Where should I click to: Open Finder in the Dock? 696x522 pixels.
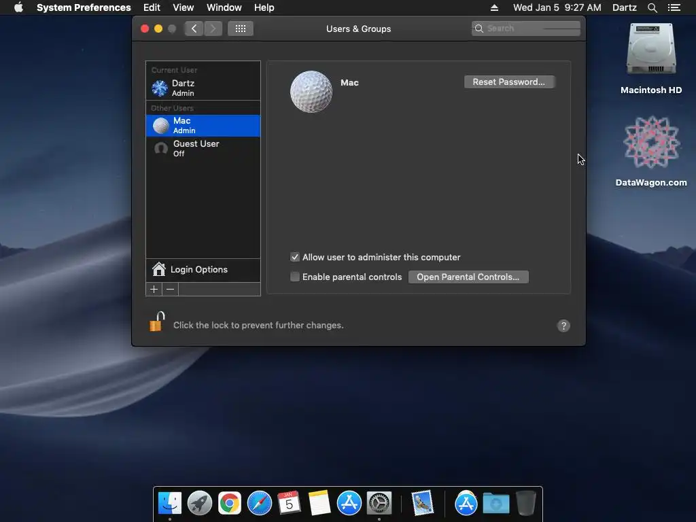170,503
